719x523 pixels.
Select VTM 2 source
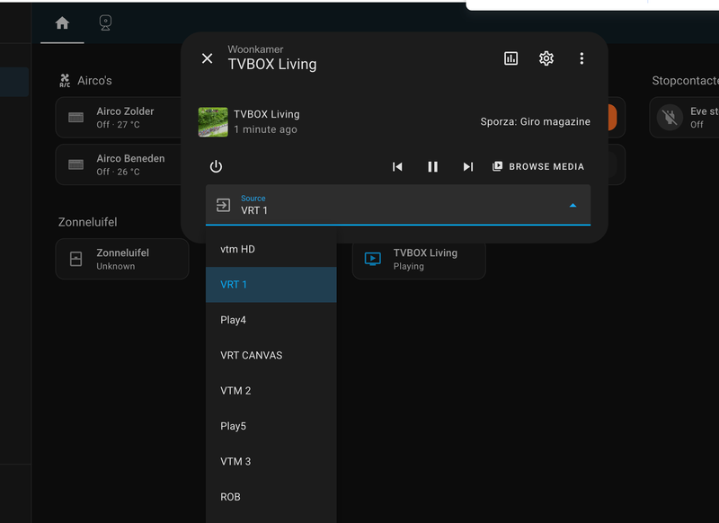coord(271,391)
